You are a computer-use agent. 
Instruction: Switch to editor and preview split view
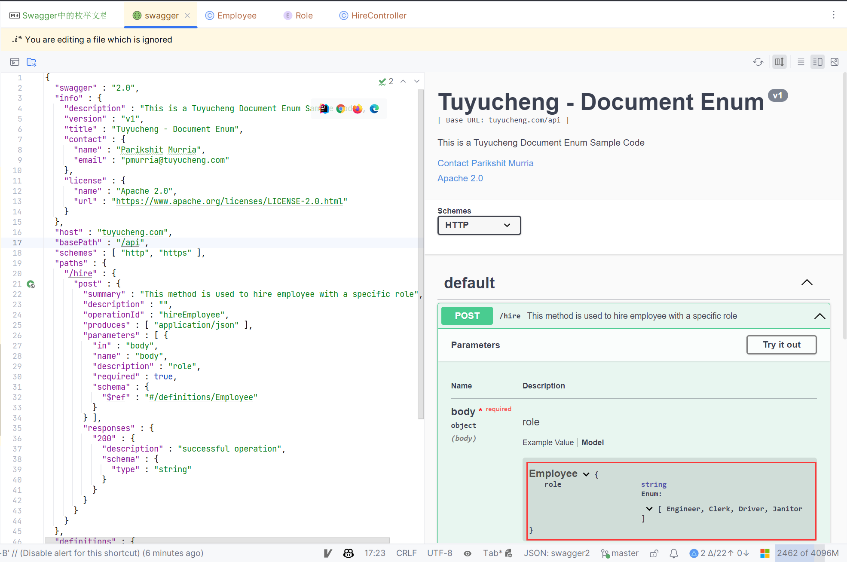[817, 62]
